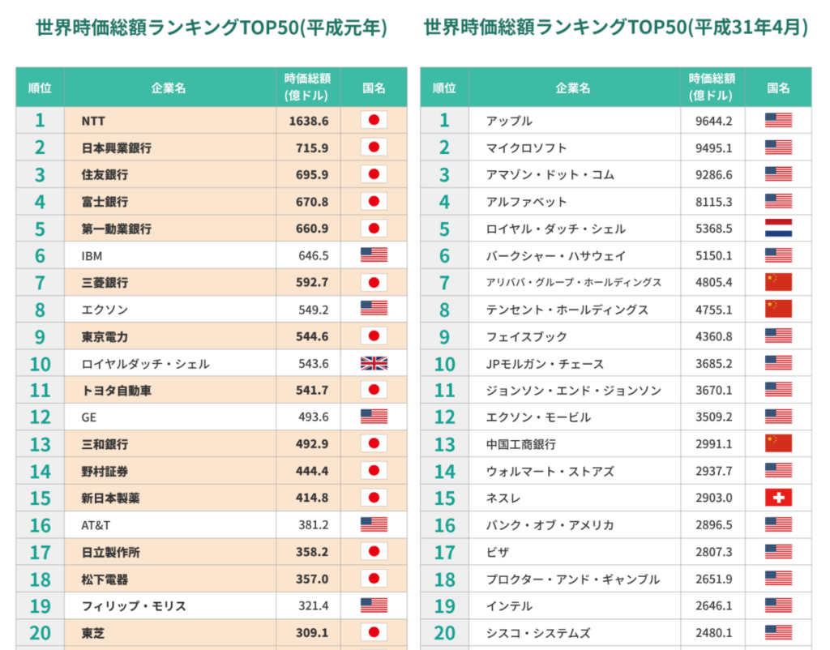Viewport: 830px width, 650px height.
Task: Click the title 世界時価総額ランキングTOP50(平成31年4月)
Action: point(616,28)
